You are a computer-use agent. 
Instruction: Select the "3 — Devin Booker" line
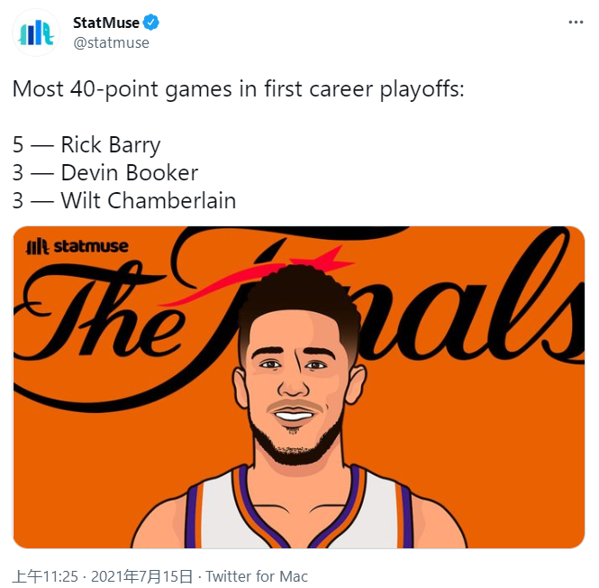[105, 172]
